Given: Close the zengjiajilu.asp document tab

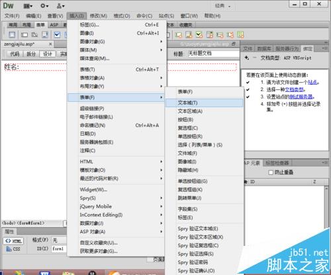Looking at the screenshot, I should point(50,44).
